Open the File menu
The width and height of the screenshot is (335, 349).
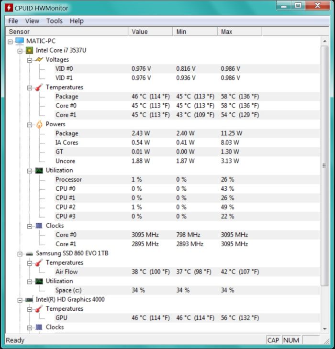pyautogui.click(x=13, y=21)
